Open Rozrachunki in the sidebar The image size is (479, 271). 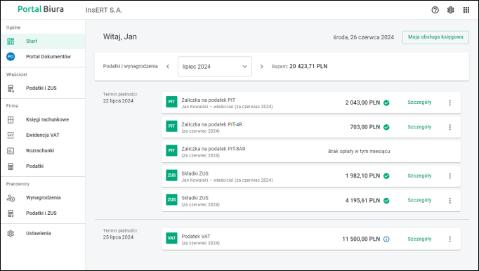(43, 151)
